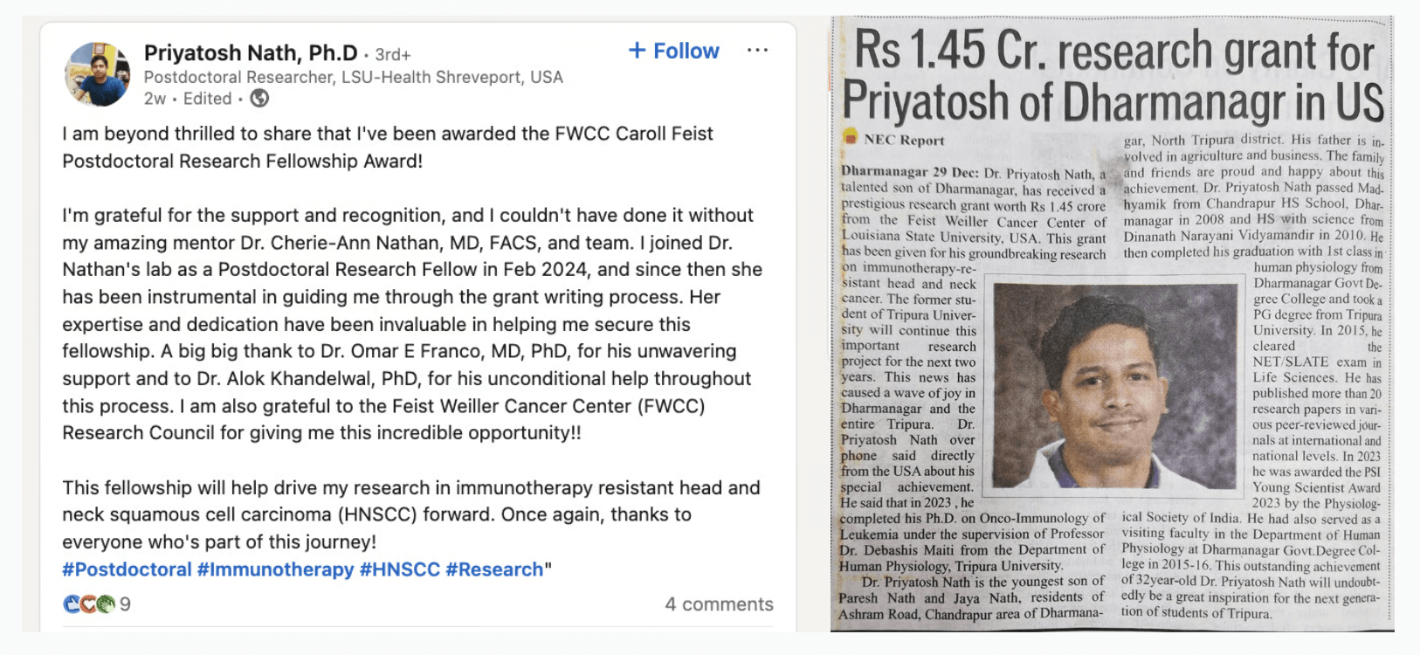Screen dimensions: 1420x655
Task: Click the Rs 1.45 Cr. newspaper headline
Action: [x=1112, y=76]
